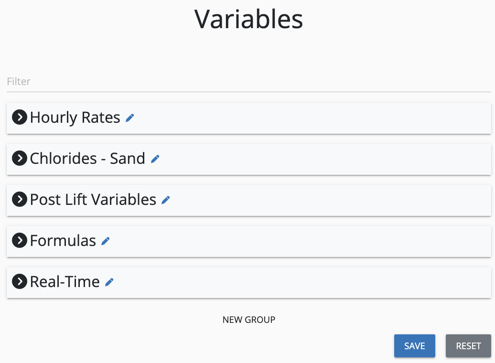Click the pencil icon beside Real-Time

109,282
